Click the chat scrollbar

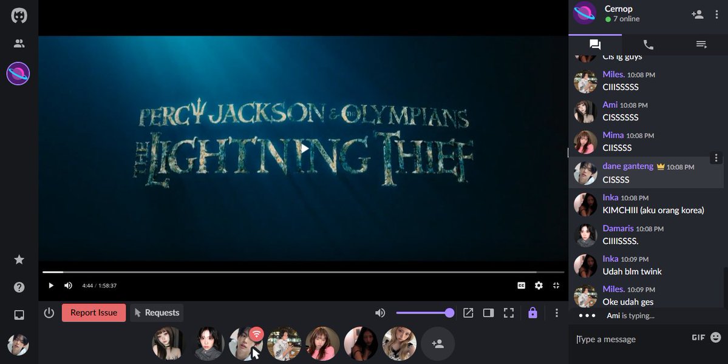[726, 288]
